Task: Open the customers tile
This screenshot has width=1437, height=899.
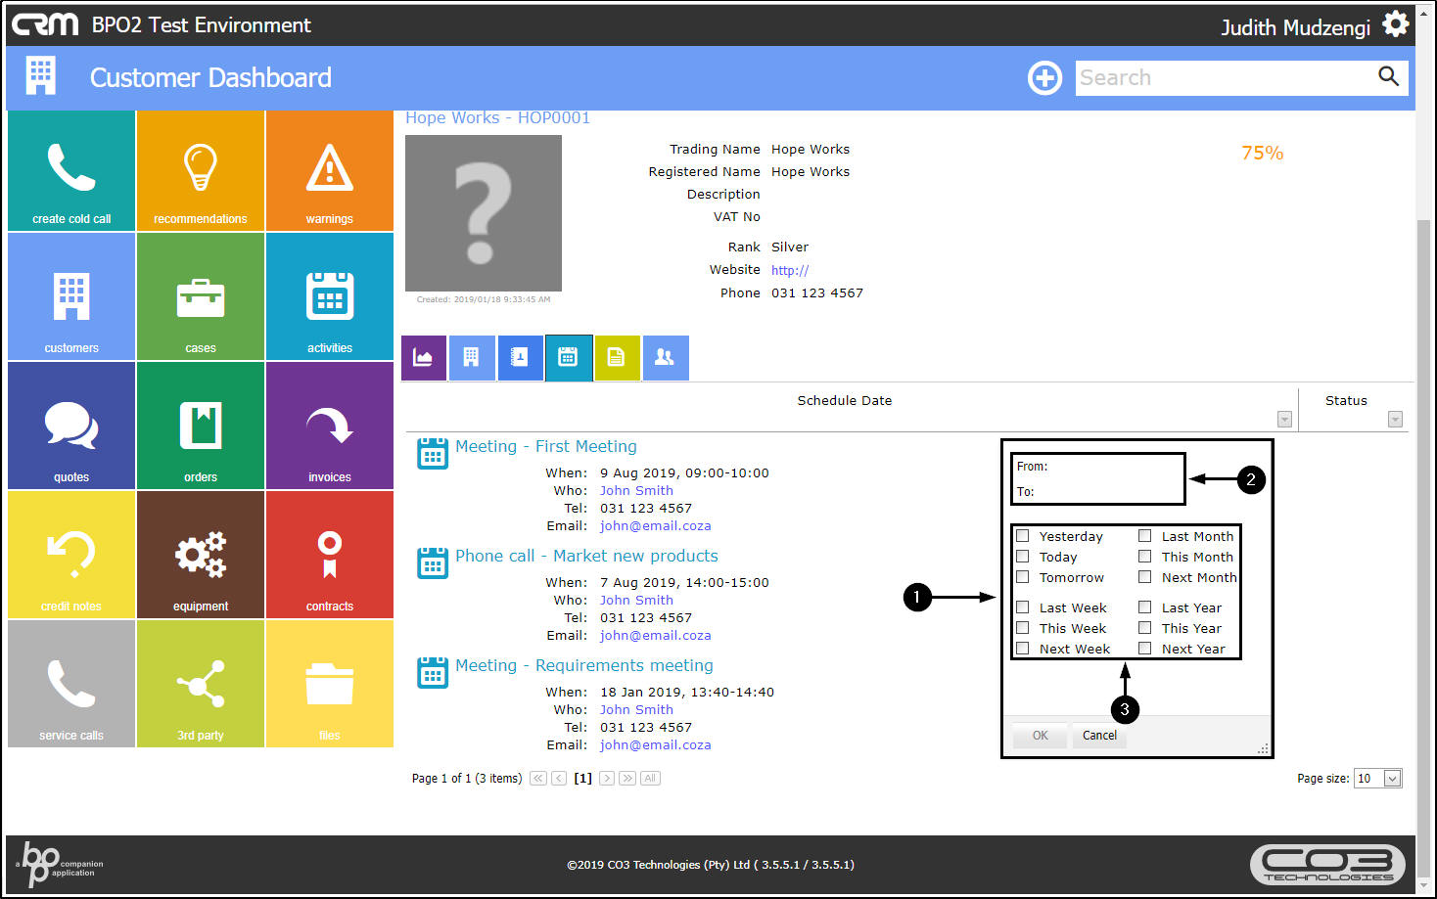Action: [x=71, y=296]
